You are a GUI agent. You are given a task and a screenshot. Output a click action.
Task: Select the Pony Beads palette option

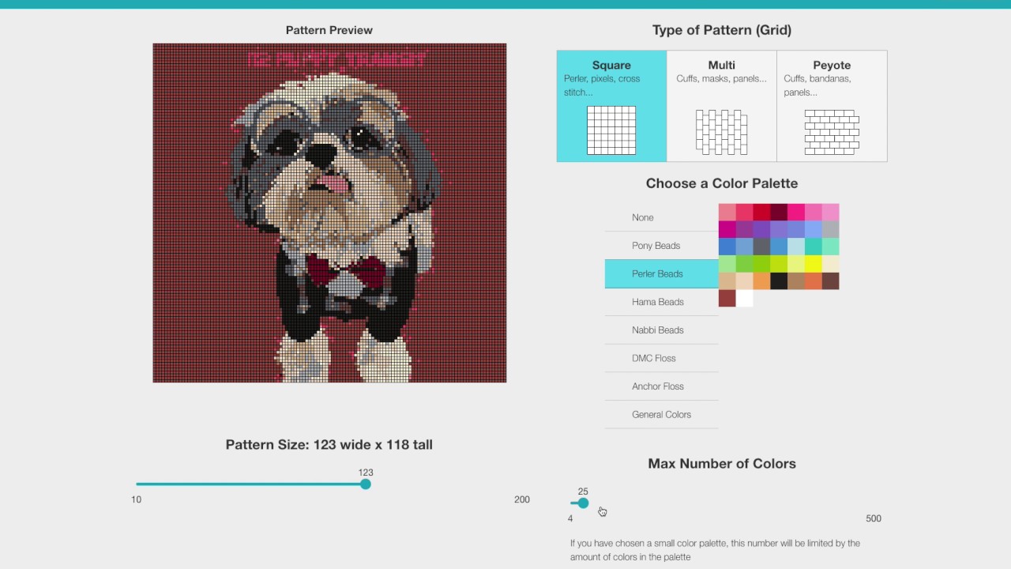[656, 245]
